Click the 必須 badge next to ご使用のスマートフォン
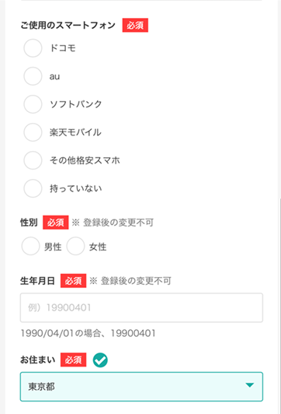The width and height of the screenshot is (281, 414). coord(135,26)
